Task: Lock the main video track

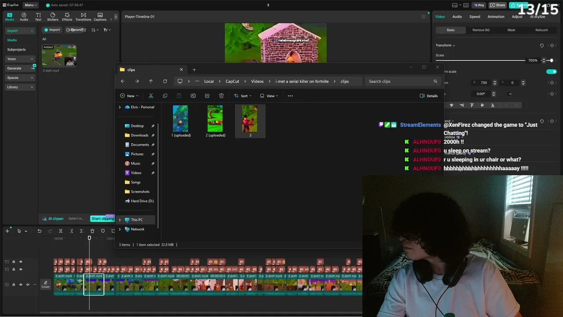Action: coord(14,284)
